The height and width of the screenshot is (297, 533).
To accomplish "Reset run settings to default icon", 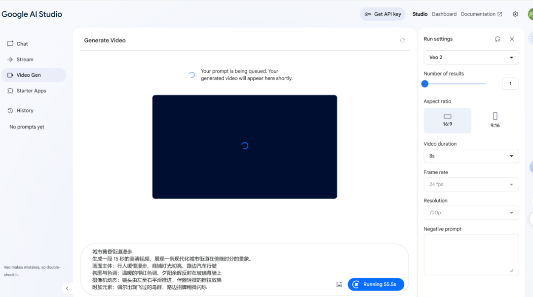I will click(497, 39).
